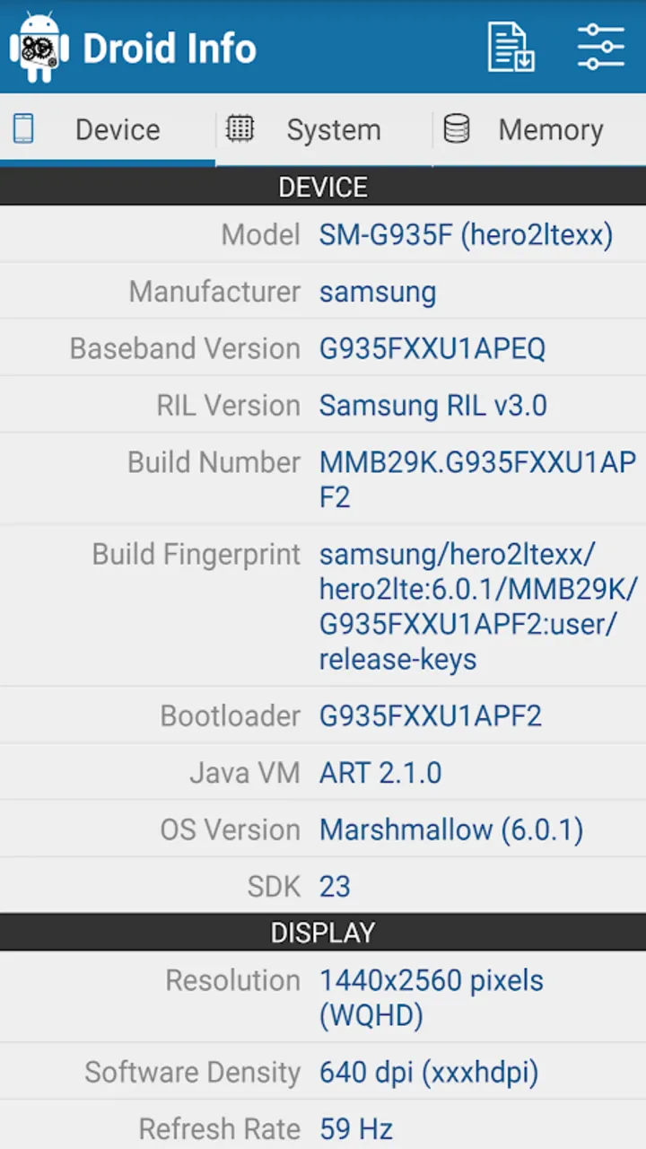Tap the RIL Version row
Screen dimensions: 646x1149
click(x=323, y=405)
